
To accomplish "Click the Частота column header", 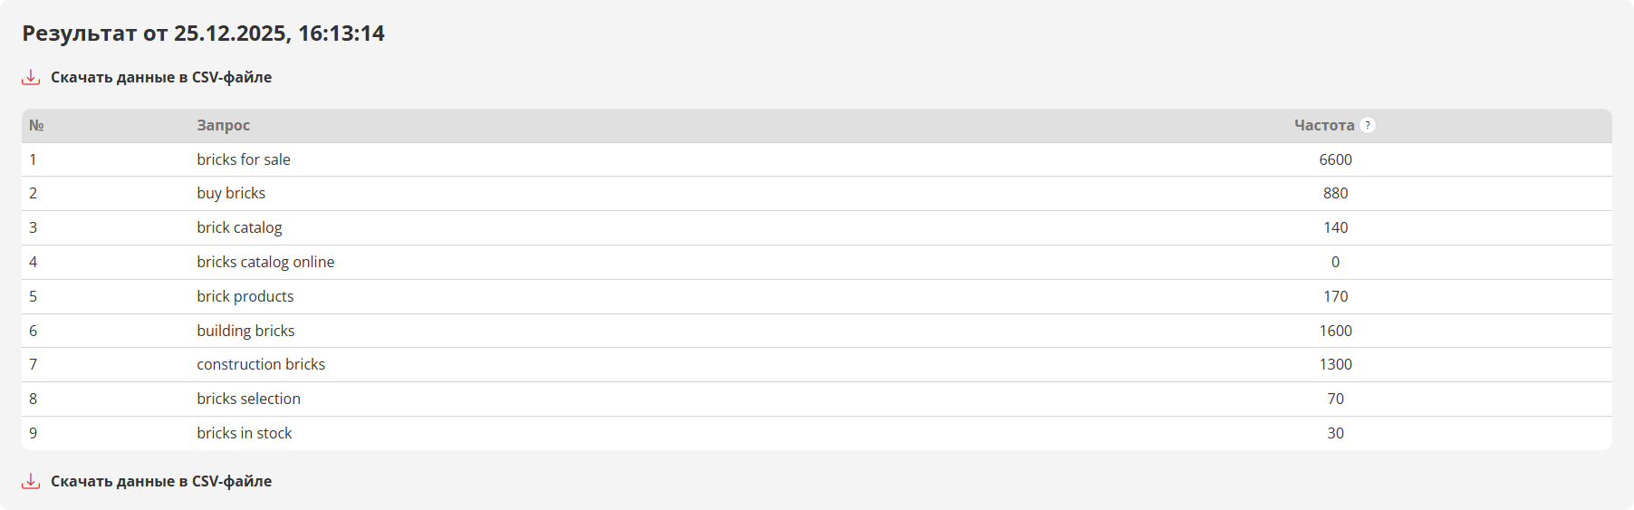I will tap(1323, 125).
